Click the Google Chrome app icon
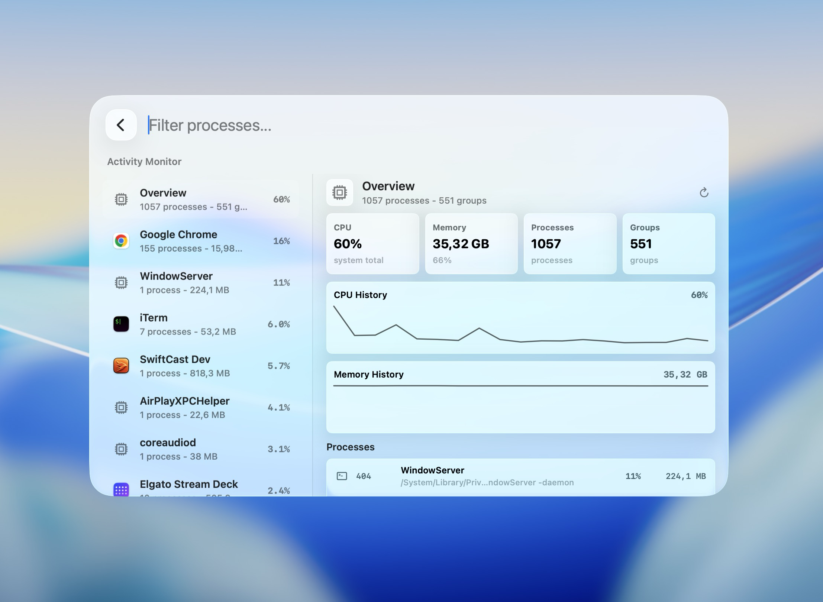 coord(121,241)
